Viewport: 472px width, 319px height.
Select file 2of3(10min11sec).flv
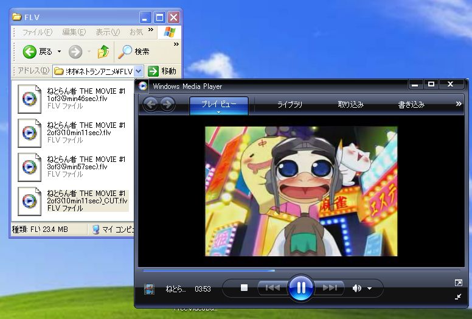click(86, 133)
